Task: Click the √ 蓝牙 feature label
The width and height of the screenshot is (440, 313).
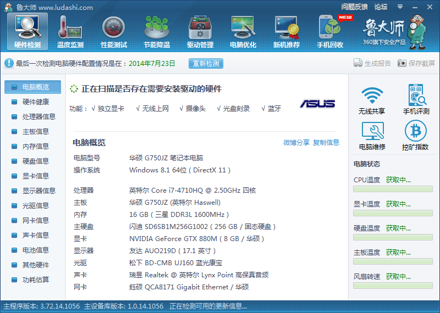Action: 271,109
